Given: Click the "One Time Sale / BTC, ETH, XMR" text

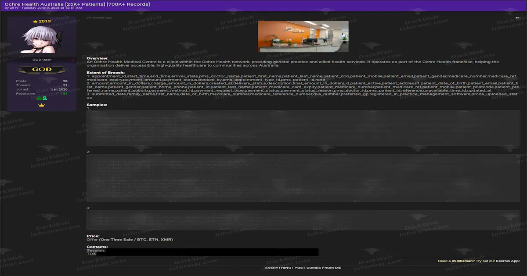Looking at the screenshot, I should coord(136,240).
